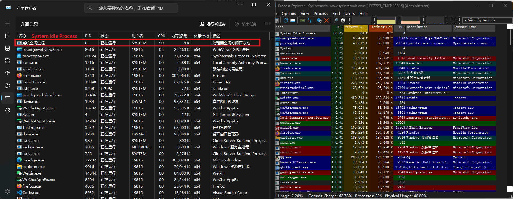Click the red X kill process icon

326,20
